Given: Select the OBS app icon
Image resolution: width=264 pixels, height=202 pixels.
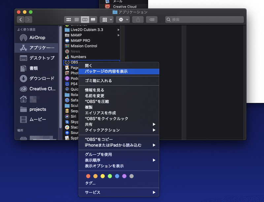Looking at the screenshot, I should click(x=67, y=62).
